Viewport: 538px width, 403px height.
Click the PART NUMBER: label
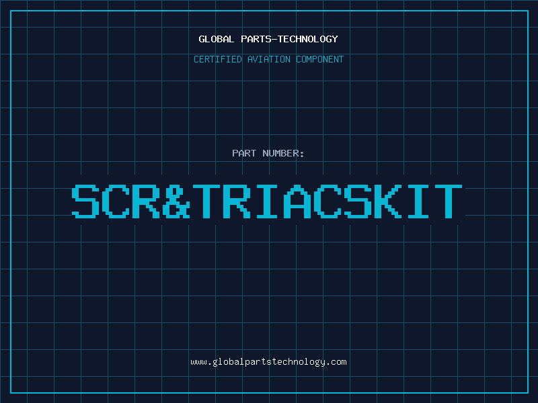268,153
